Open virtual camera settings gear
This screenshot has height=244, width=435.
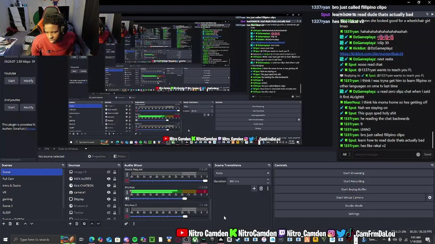430,198
